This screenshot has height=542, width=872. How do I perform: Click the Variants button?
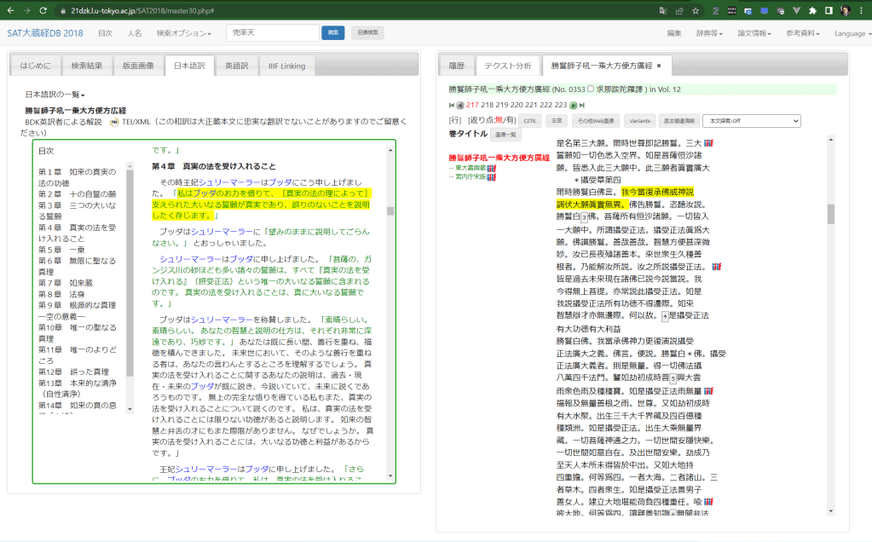point(639,121)
